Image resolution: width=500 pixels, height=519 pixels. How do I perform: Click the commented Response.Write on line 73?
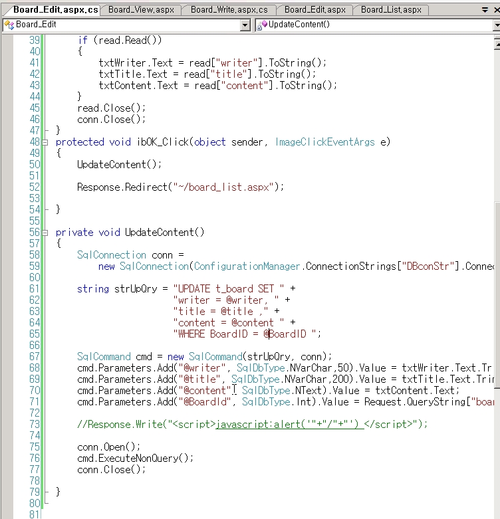[x=252, y=425]
